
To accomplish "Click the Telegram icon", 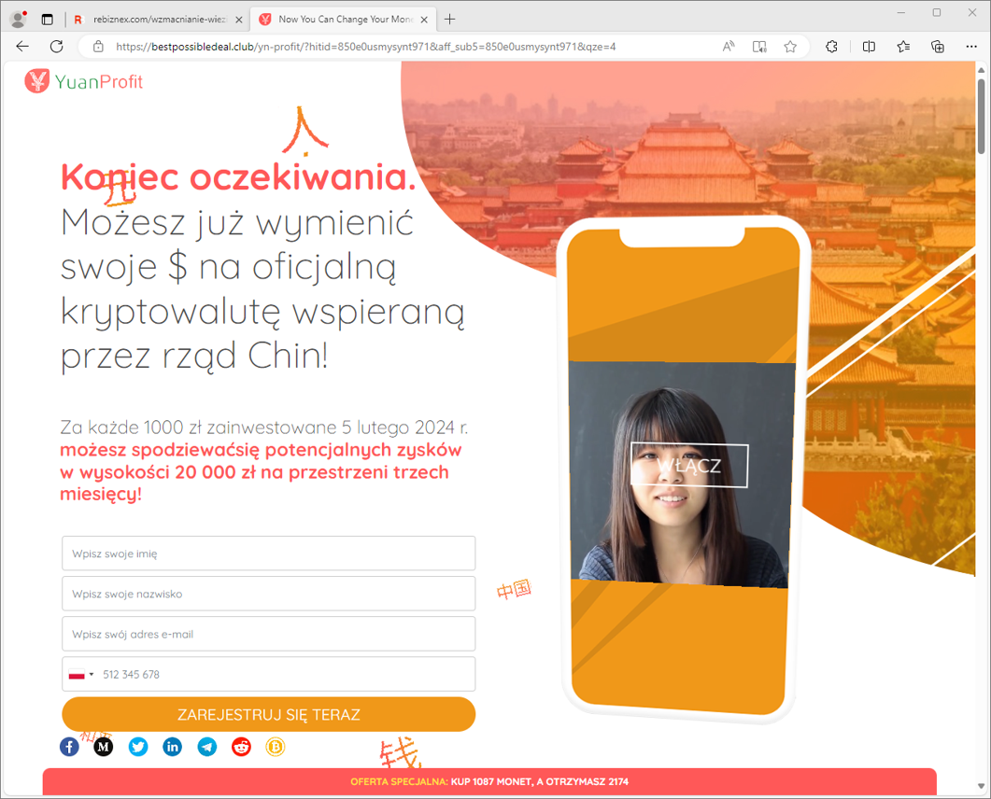I will tap(207, 747).
